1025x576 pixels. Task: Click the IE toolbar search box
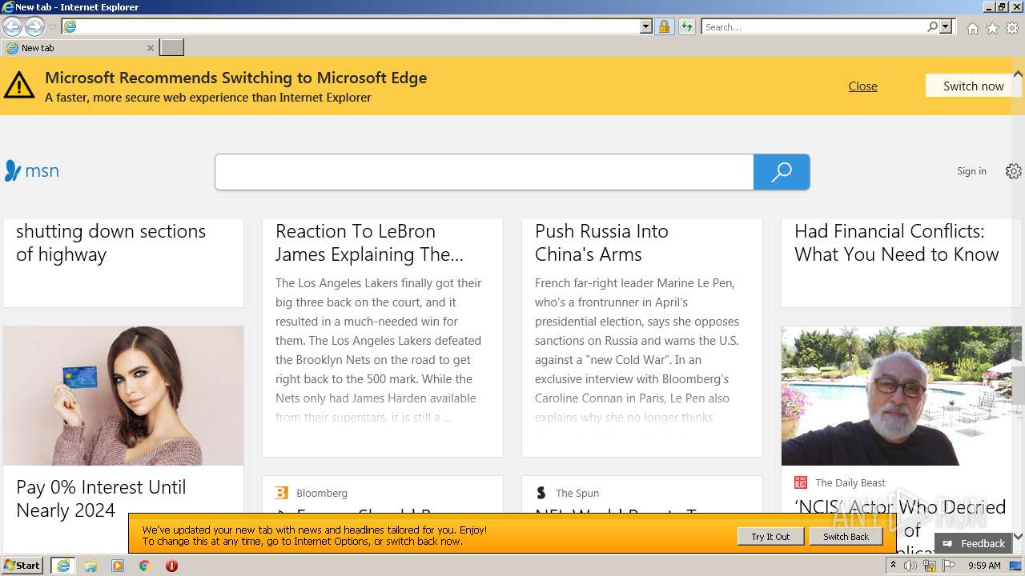pyautogui.click(x=814, y=27)
